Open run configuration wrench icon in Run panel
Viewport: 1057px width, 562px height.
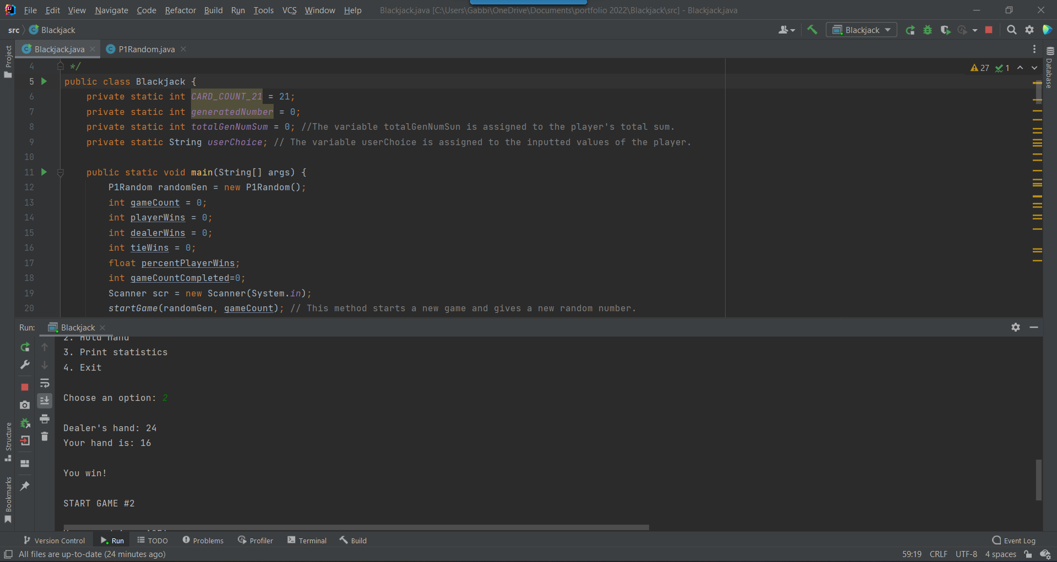tap(25, 365)
